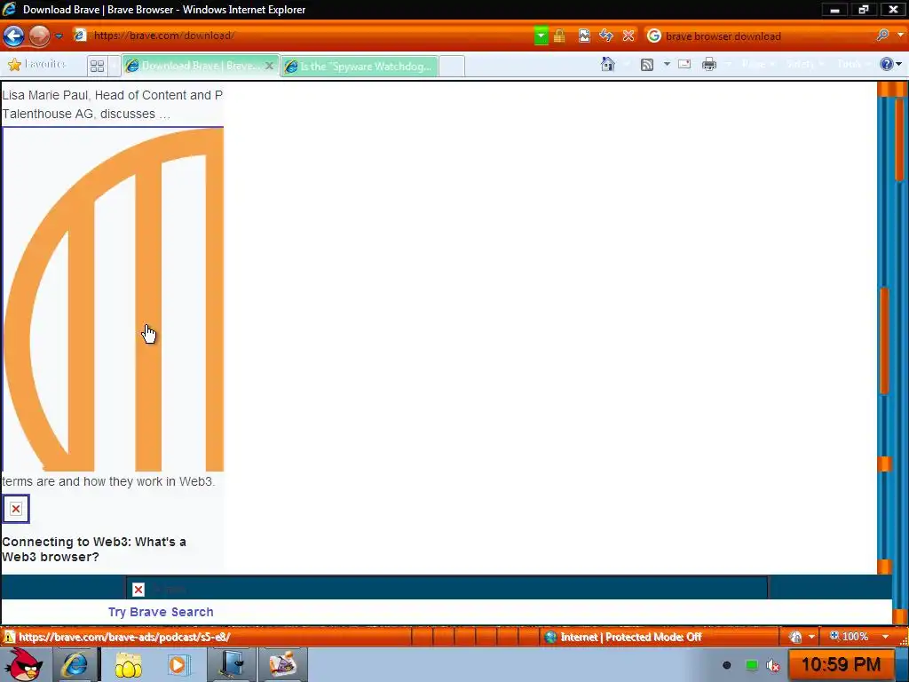Toggle the muted volume tray icon
Screen dimensions: 909x682
773,665
